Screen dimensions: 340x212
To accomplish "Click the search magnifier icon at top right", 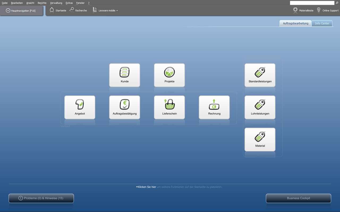I will [337, 3].
